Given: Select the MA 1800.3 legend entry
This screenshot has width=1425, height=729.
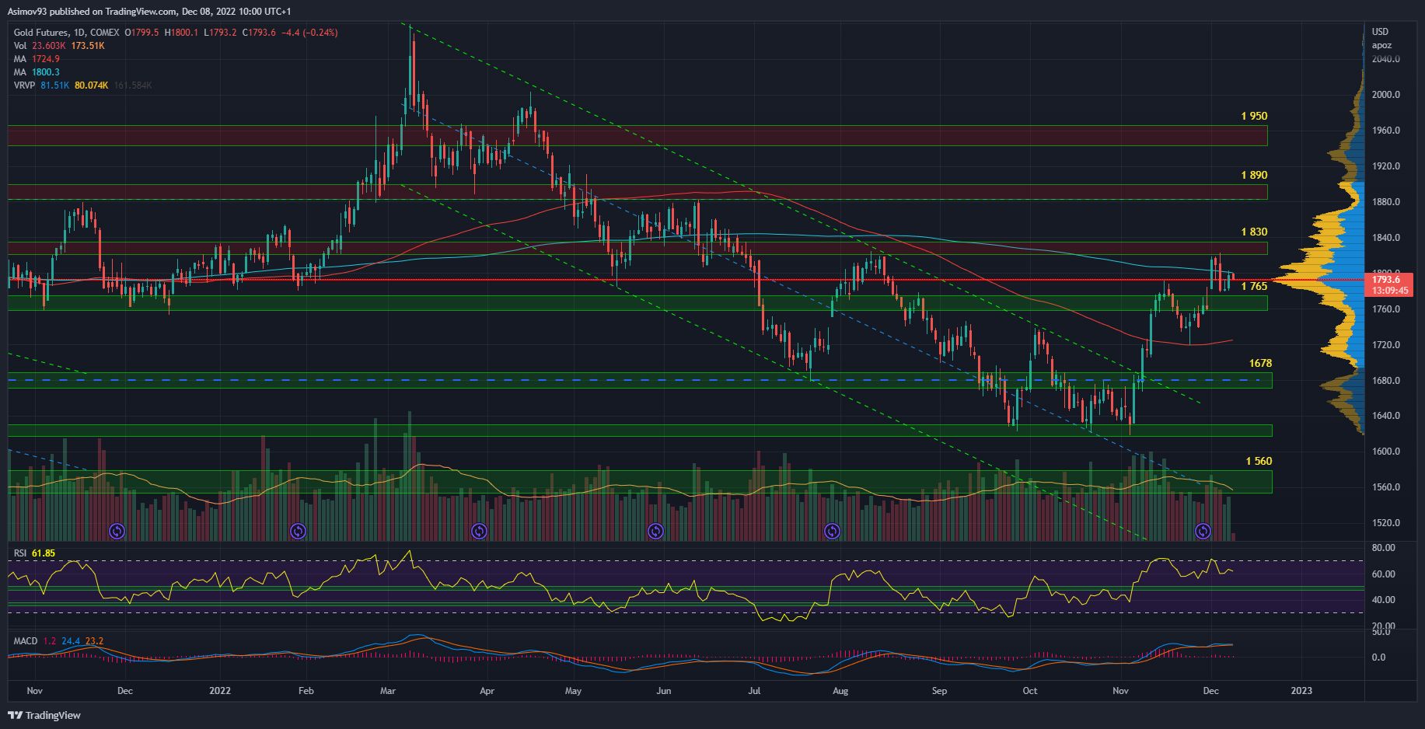Looking at the screenshot, I should (x=37, y=72).
